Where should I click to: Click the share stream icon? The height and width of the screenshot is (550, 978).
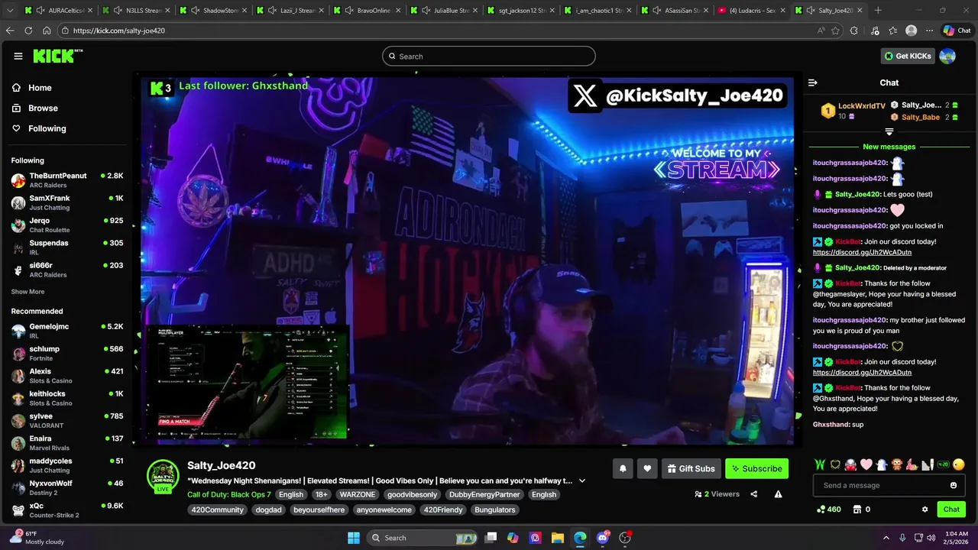coord(754,494)
